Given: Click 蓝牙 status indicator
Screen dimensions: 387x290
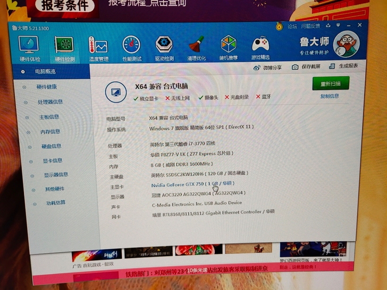Looking at the screenshot, I should 263,97.
